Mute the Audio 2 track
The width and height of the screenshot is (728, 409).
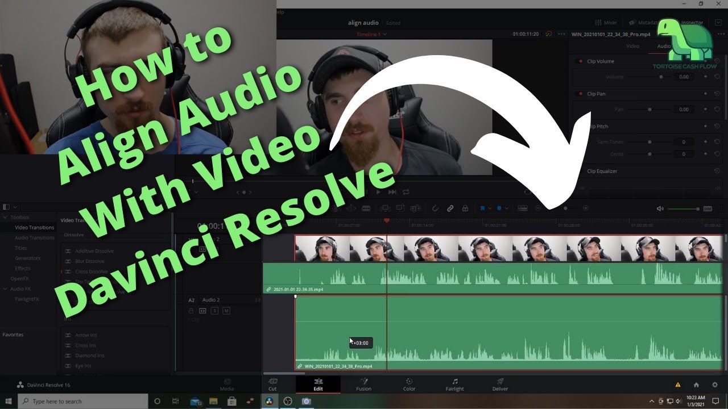pyautogui.click(x=226, y=311)
